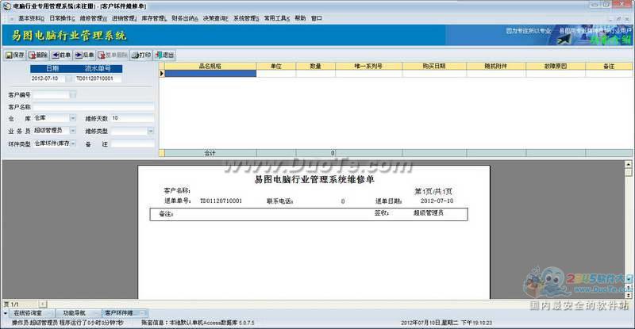Switch to the 在线咨询室 tab
The image size is (635, 329).
click(x=30, y=313)
